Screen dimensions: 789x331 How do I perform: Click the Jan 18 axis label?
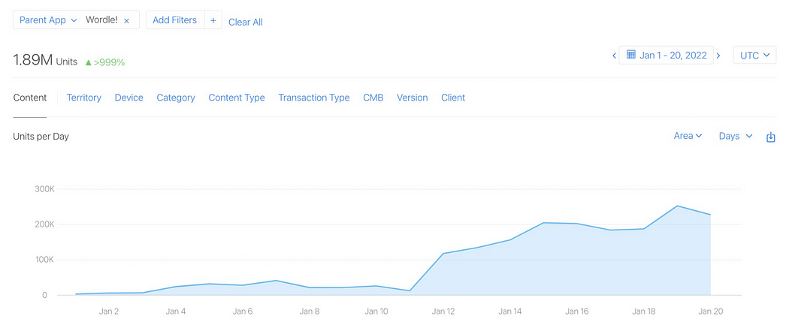(643, 311)
